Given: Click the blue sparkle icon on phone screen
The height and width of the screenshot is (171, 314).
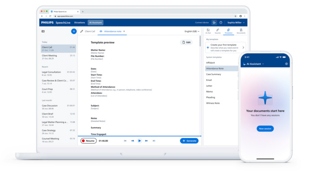Looking at the screenshot, I should [265, 98].
